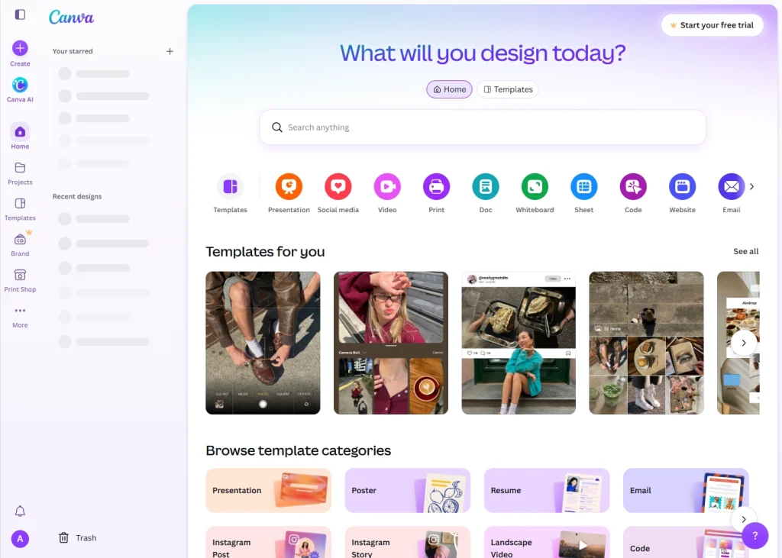Browse Presentation category card
The height and width of the screenshot is (558, 782).
268,490
